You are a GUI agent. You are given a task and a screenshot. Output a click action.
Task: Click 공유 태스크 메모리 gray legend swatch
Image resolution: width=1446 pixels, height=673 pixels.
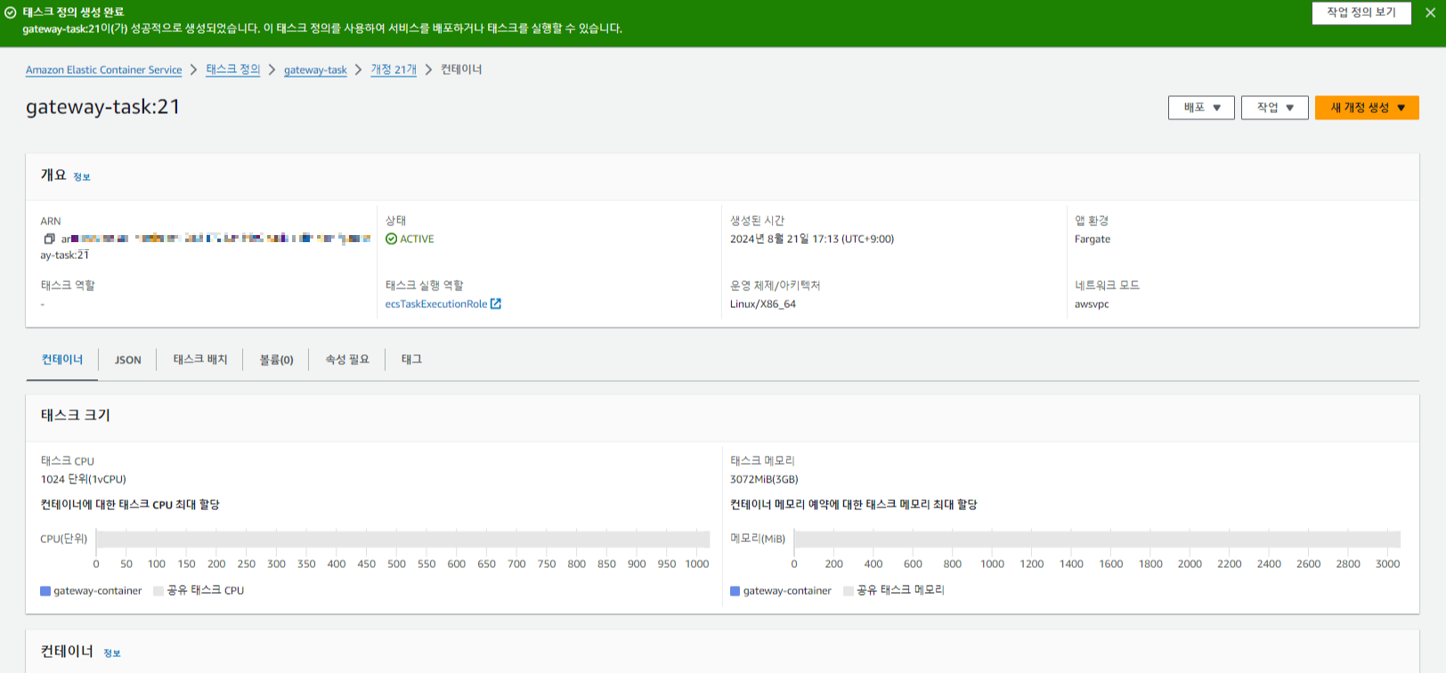(849, 591)
